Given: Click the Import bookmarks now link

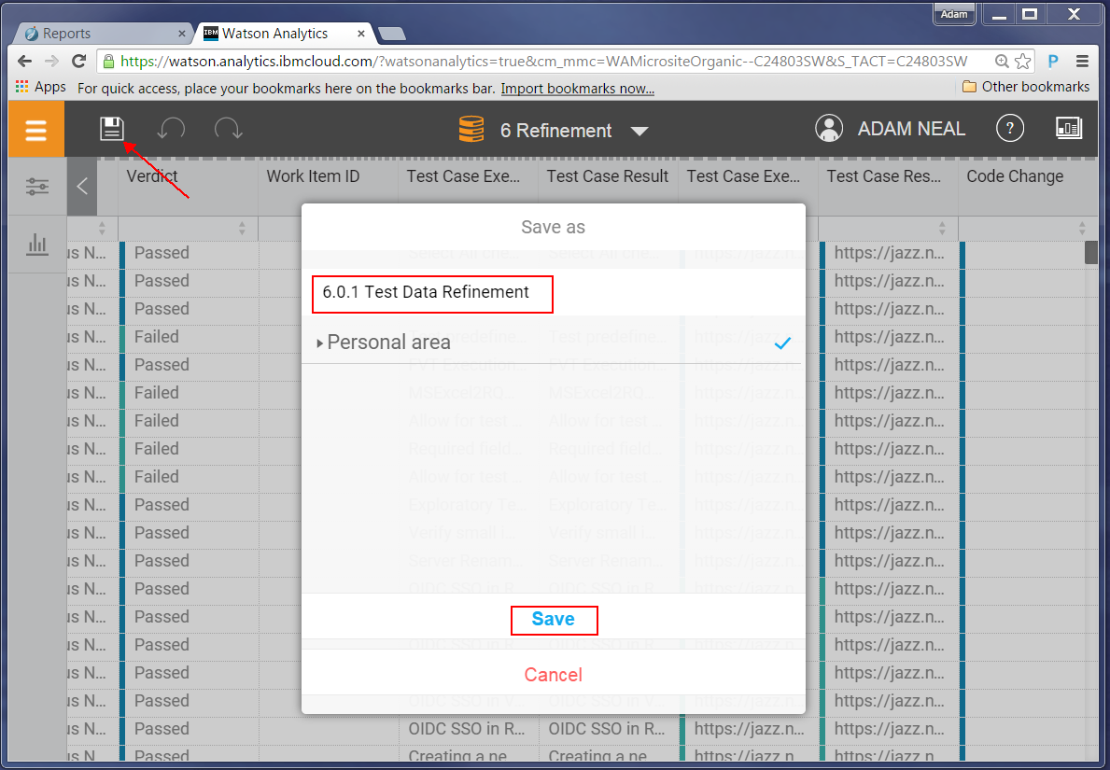Looking at the screenshot, I should [x=578, y=89].
